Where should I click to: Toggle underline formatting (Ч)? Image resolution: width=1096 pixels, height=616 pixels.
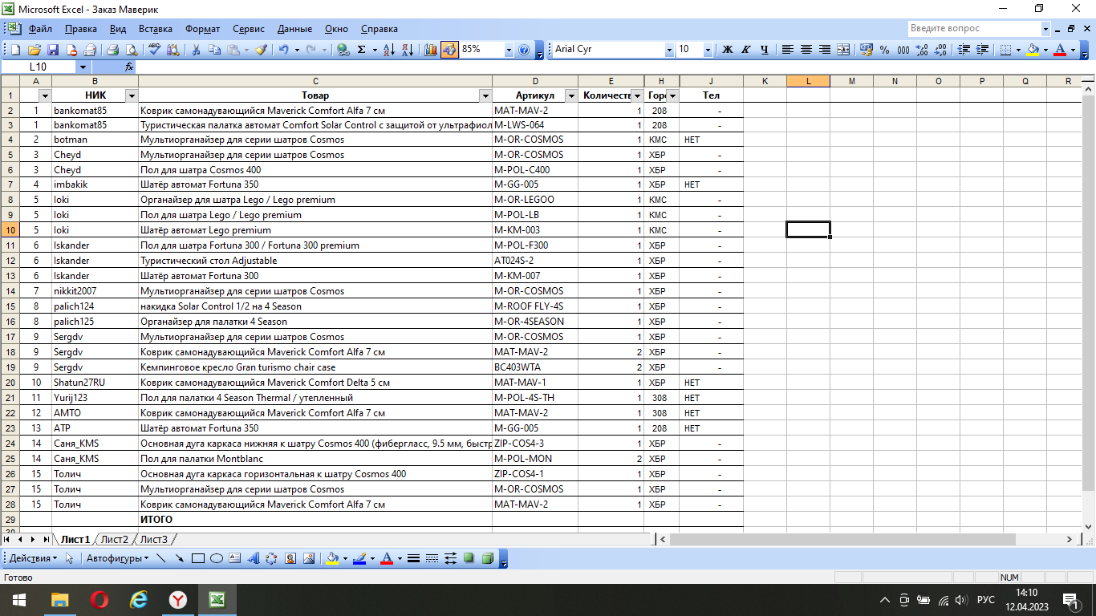[765, 50]
